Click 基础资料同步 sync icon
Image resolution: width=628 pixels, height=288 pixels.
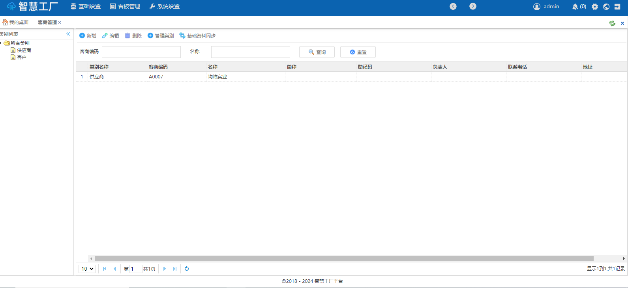coord(182,35)
